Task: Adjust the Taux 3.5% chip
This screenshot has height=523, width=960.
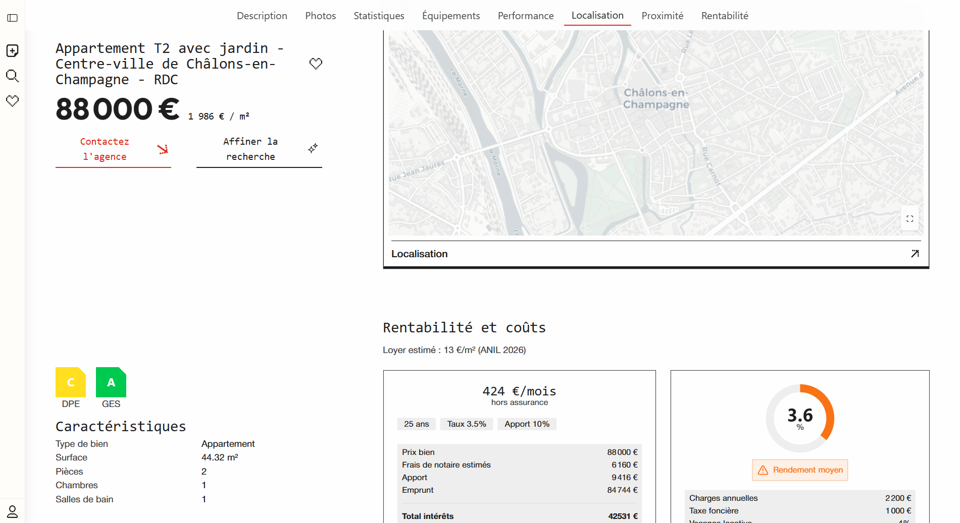Action: coord(467,424)
